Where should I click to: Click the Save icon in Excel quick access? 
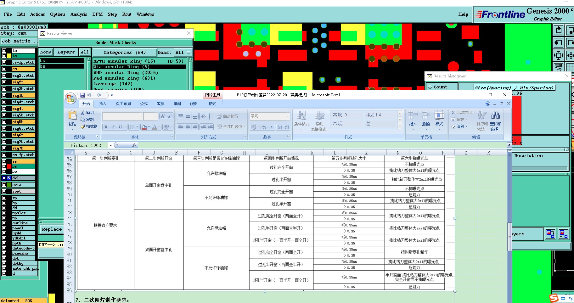coord(82,95)
